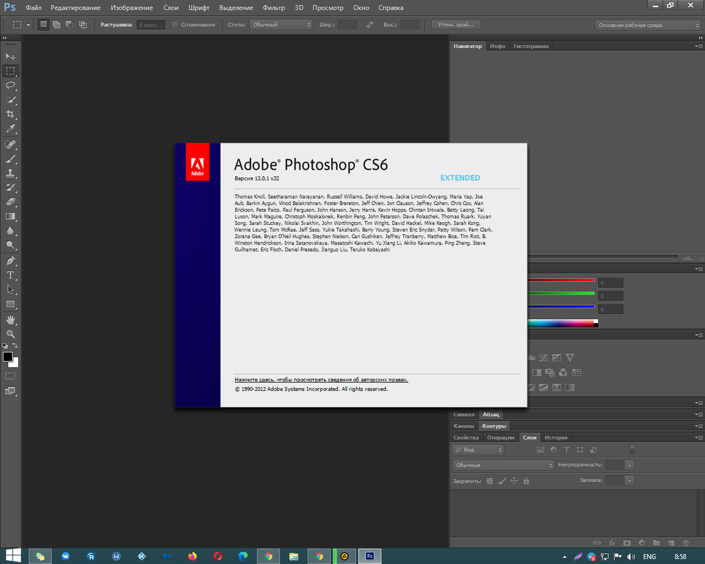Screen dimensions: 705x564
Task: Open the Выделение menu
Action: tap(236, 8)
